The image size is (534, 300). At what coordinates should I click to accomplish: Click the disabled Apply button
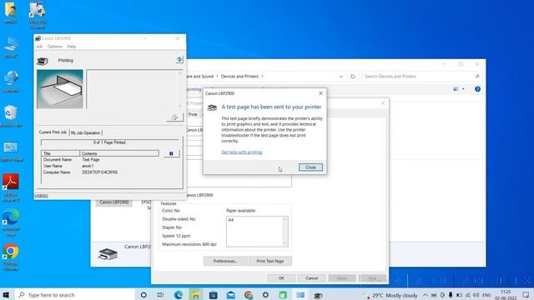[x=342, y=277]
